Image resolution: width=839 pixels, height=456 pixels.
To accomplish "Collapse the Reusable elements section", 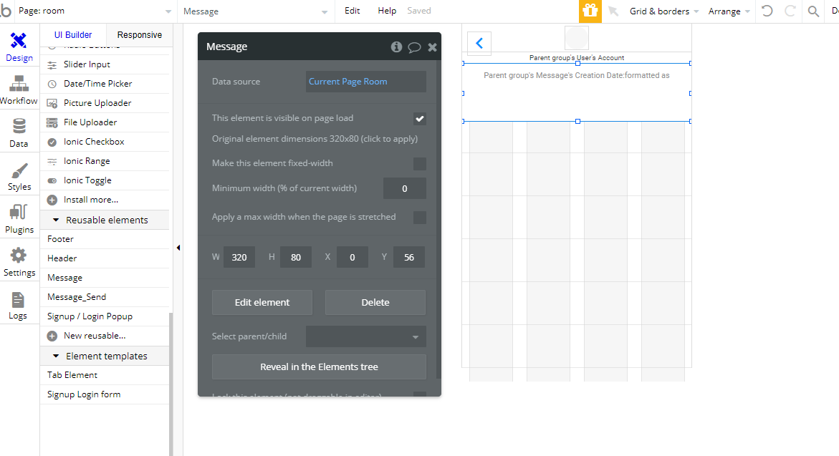I will 56,220.
